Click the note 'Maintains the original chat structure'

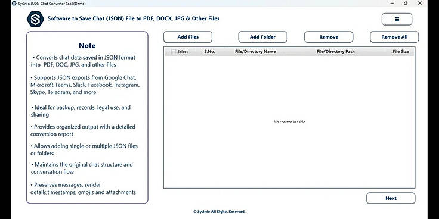tap(82, 168)
